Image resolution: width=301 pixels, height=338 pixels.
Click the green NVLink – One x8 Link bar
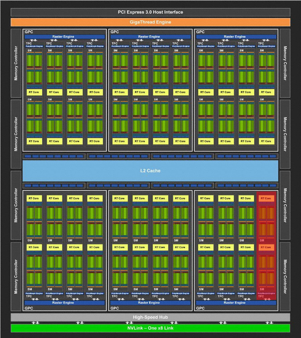click(150, 328)
